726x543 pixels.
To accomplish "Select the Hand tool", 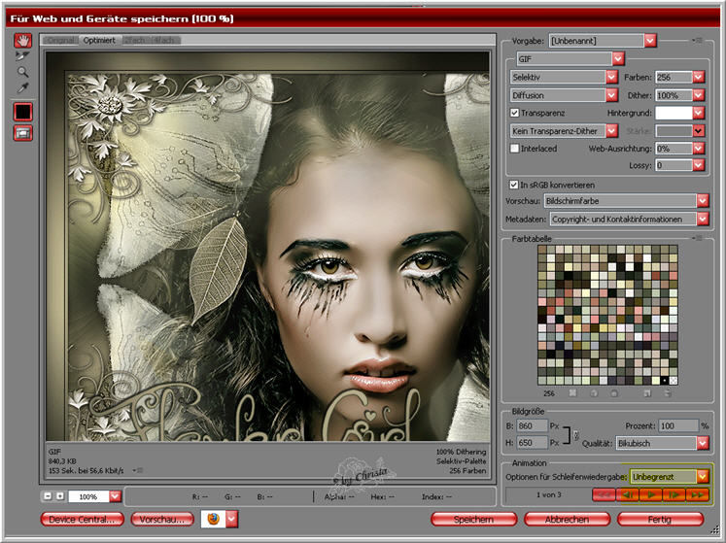I will tap(22, 41).
